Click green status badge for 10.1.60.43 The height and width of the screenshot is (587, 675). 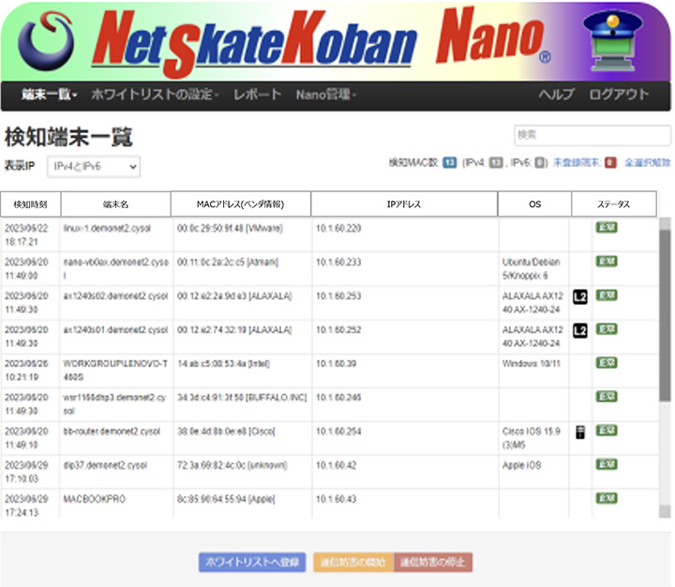tap(607, 498)
